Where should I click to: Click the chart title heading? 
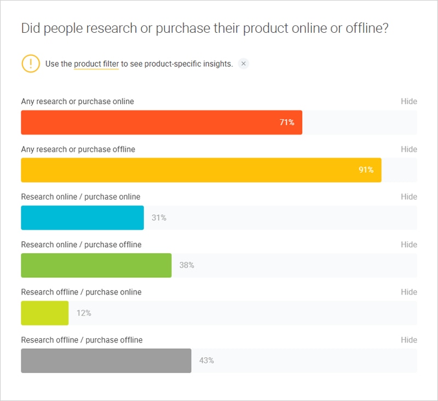click(205, 28)
